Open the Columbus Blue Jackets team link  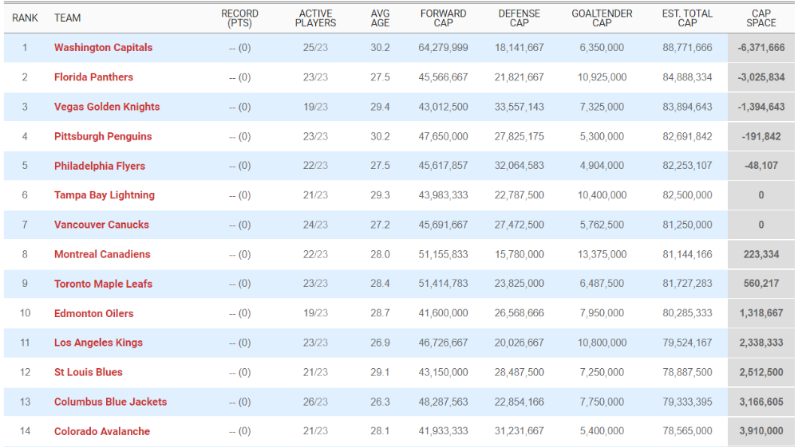[x=110, y=402]
